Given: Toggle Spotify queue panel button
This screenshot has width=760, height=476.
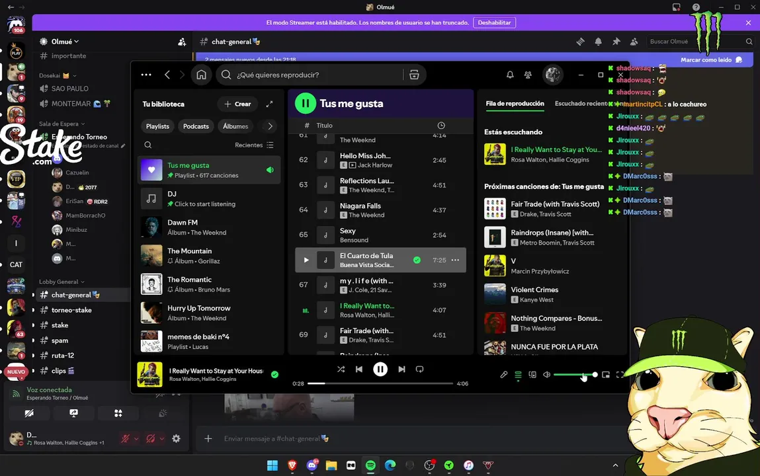Looking at the screenshot, I should [518, 374].
